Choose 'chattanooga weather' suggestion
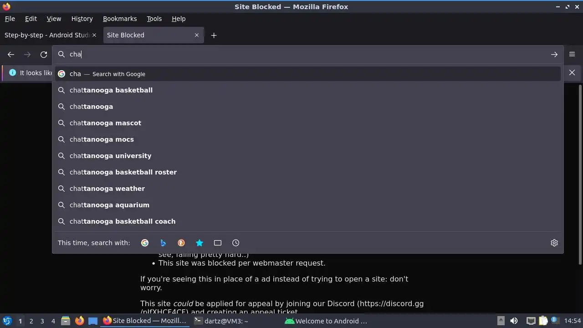This screenshot has width=583, height=328. point(307,189)
